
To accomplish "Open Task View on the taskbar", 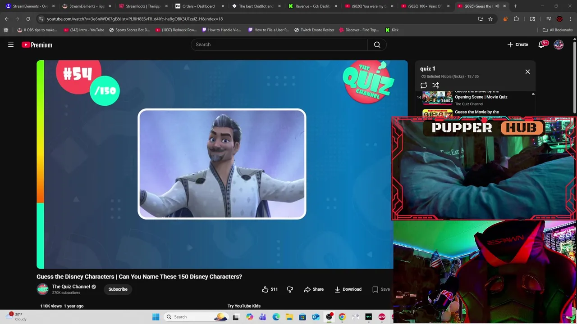I will pyautogui.click(x=236, y=317).
